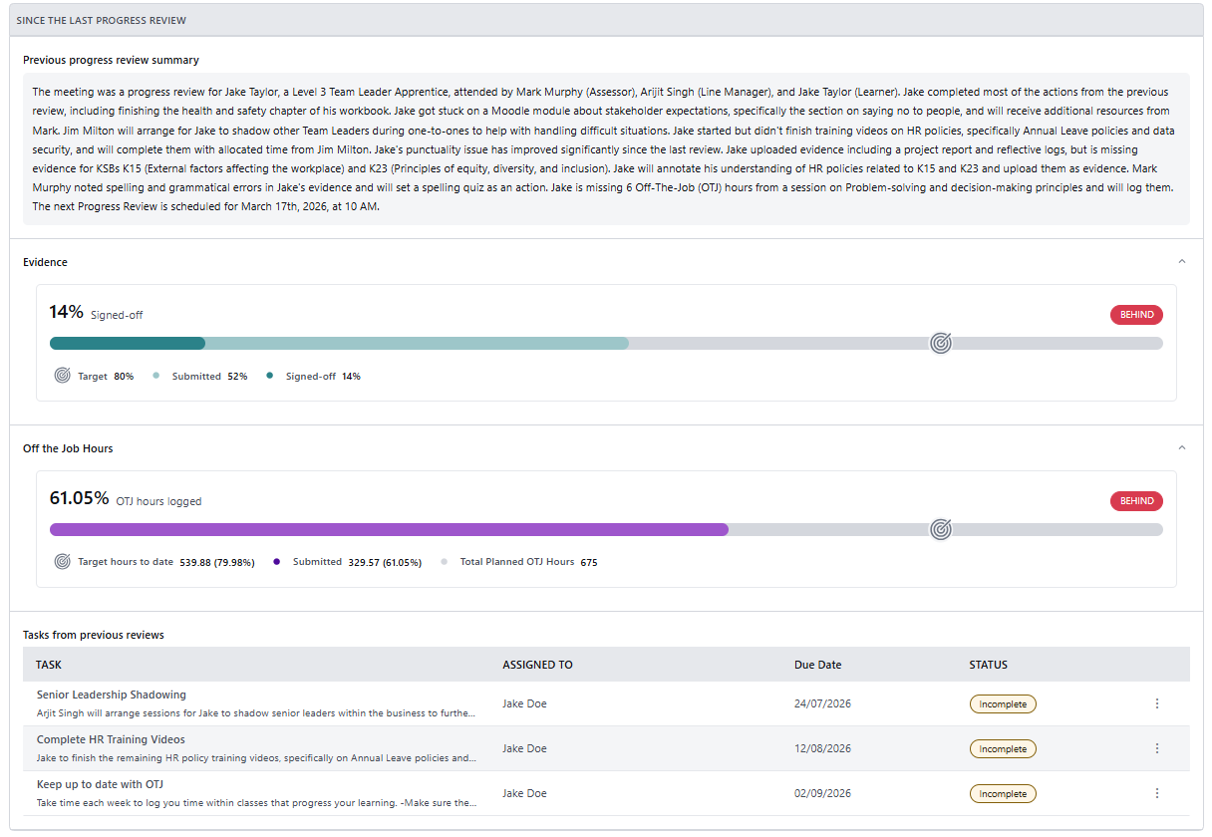Screen dimensions: 1212x837
Task: Open Keep up to date with OTJ task
Action: pos(100,784)
